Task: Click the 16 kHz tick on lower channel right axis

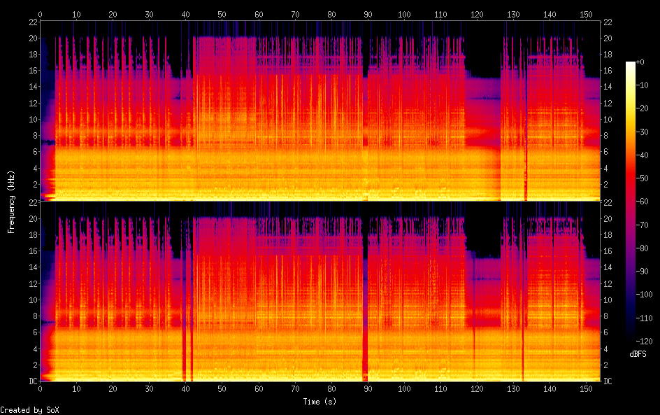Action: pyautogui.click(x=608, y=251)
